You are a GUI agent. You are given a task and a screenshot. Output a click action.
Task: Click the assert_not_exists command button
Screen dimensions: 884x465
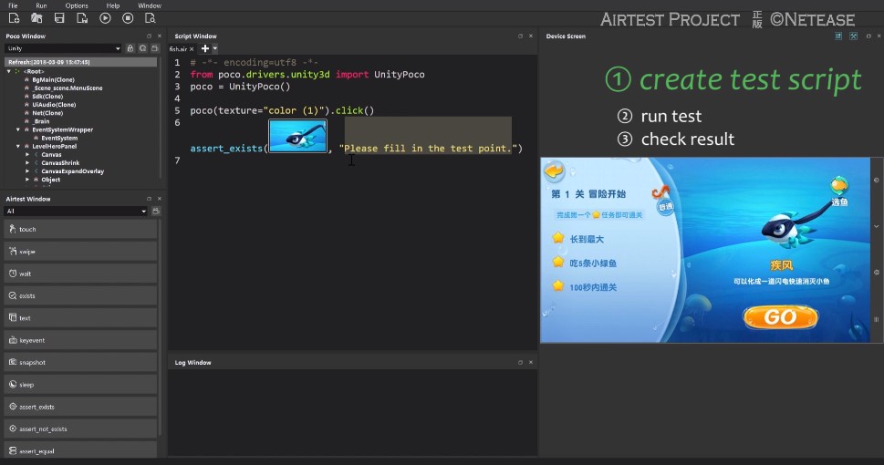point(80,429)
